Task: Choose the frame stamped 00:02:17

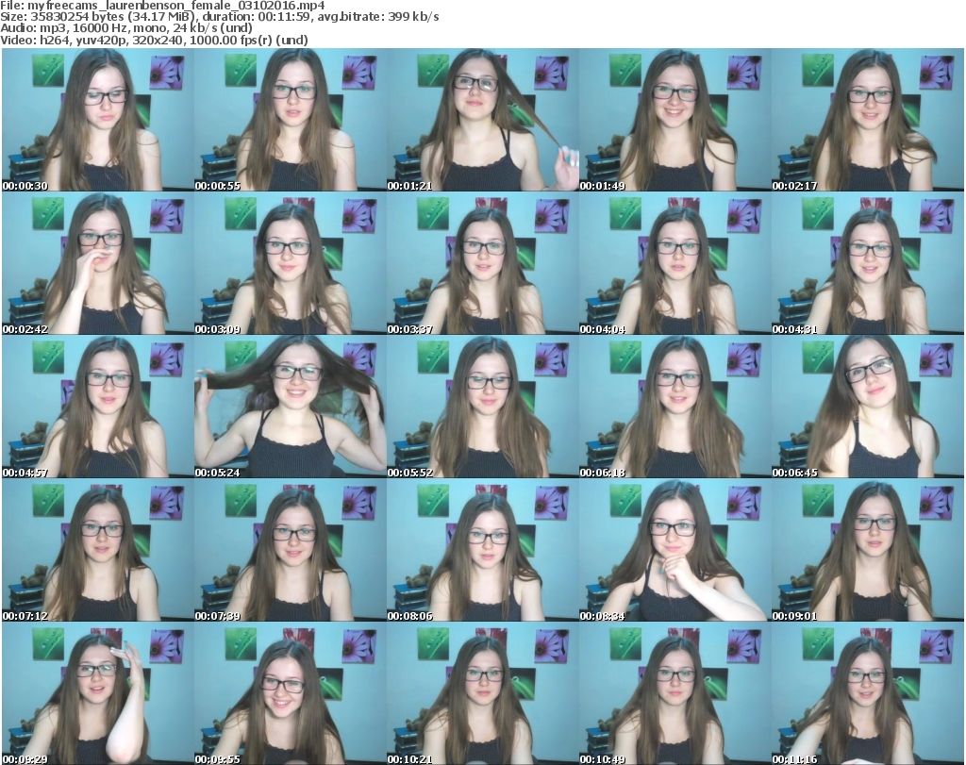Action: pyautogui.click(x=868, y=120)
